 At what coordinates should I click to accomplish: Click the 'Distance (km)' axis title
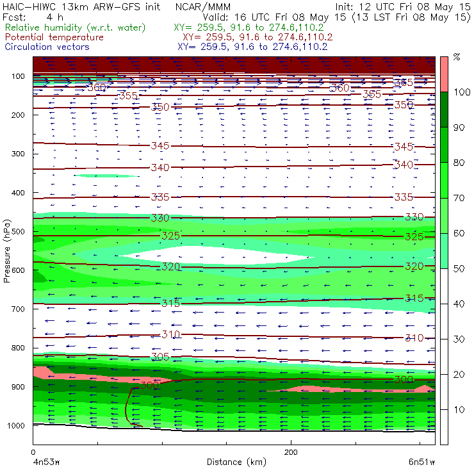pos(236,462)
